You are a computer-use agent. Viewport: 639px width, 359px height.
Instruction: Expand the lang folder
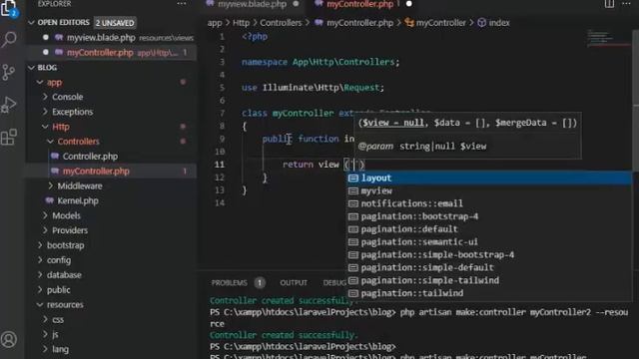tap(45, 349)
